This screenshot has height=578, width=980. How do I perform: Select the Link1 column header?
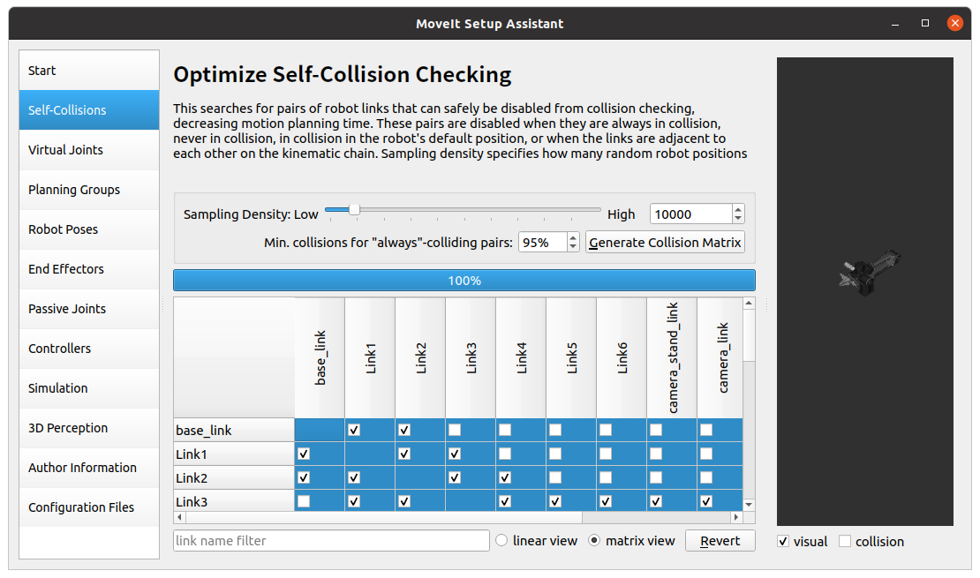point(370,357)
